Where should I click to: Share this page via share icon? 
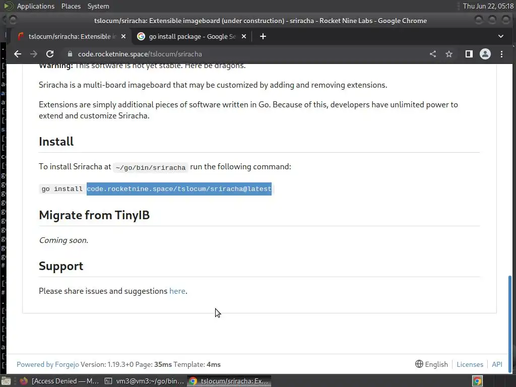433,54
